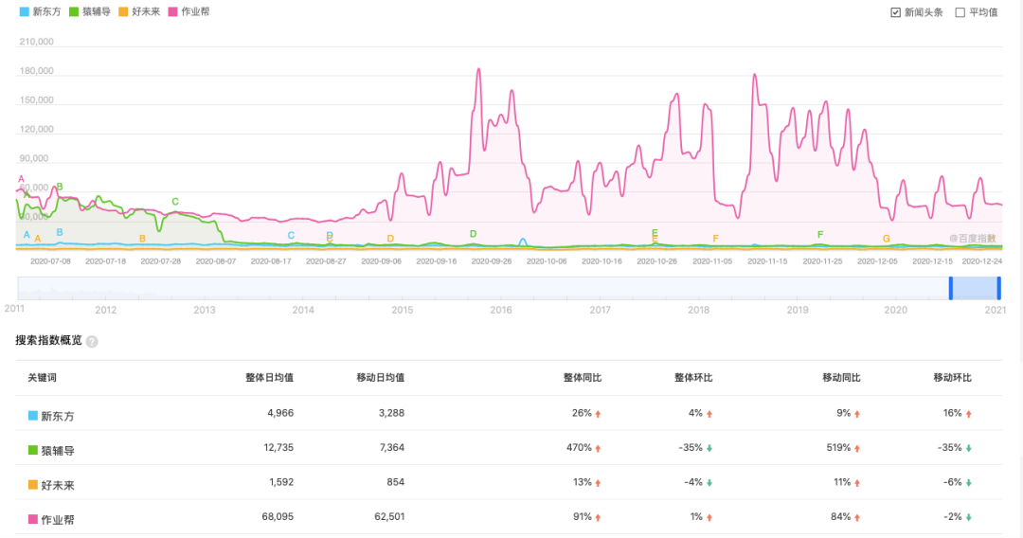
Task: Click 2015 on the overview timeline
Action: [x=402, y=310]
